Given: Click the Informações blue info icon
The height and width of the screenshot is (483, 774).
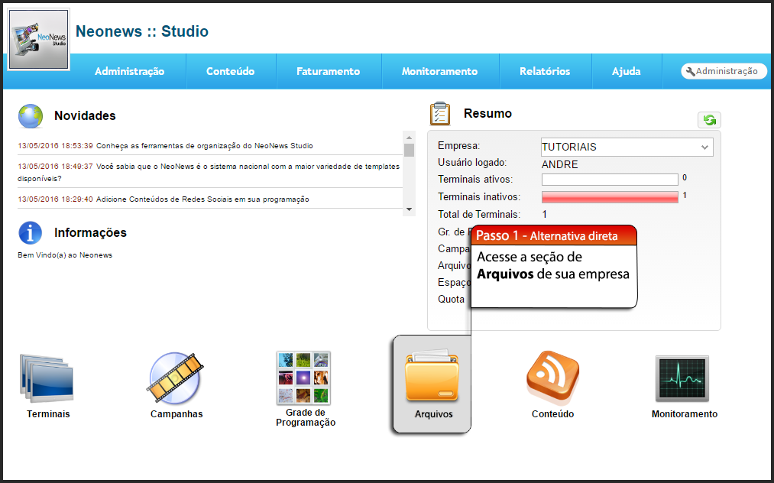Looking at the screenshot, I should (31, 232).
